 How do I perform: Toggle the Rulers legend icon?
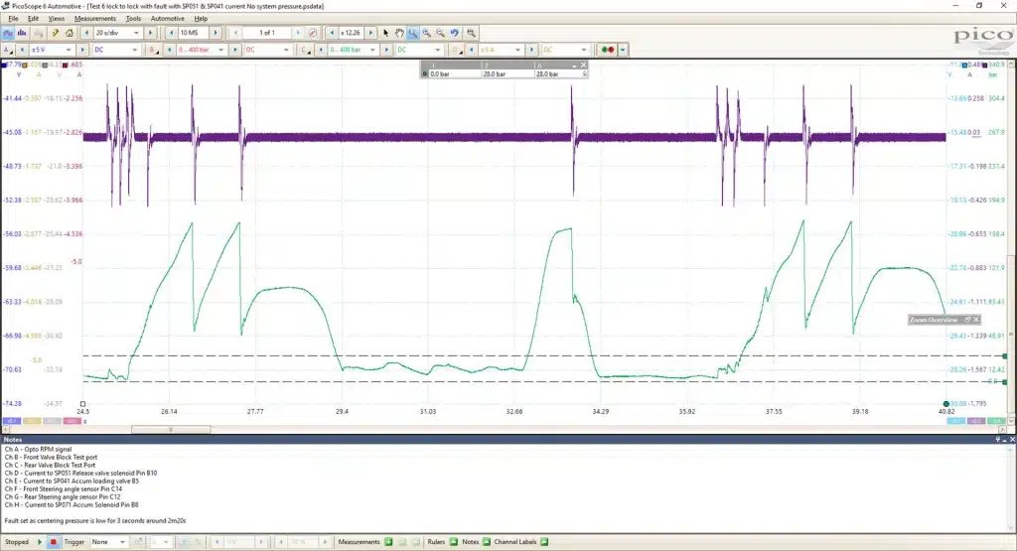pos(453,542)
